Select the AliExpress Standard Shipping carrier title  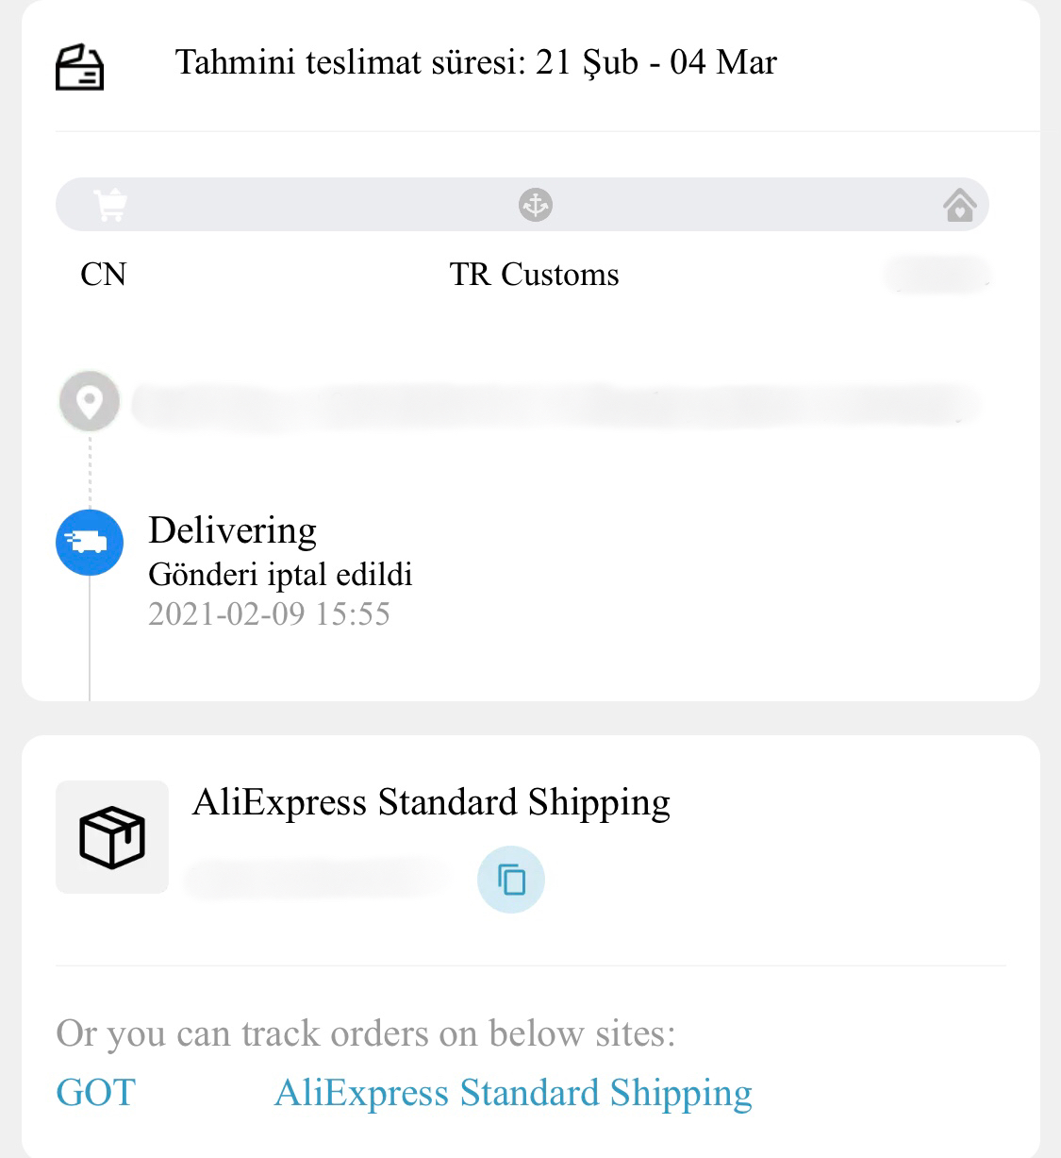(x=431, y=803)
